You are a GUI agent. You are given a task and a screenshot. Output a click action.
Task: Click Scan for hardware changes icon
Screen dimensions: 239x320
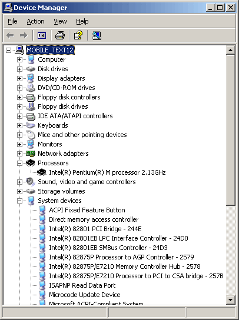[97, 35]
